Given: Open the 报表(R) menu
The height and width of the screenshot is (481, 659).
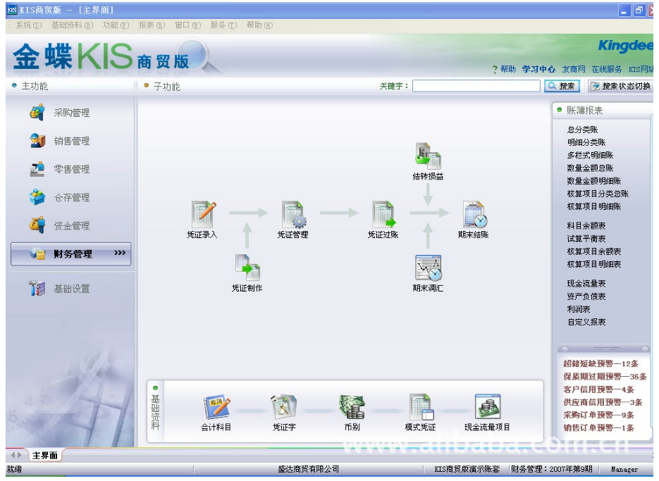Looking at the screenshot, I should click(152, 25).
